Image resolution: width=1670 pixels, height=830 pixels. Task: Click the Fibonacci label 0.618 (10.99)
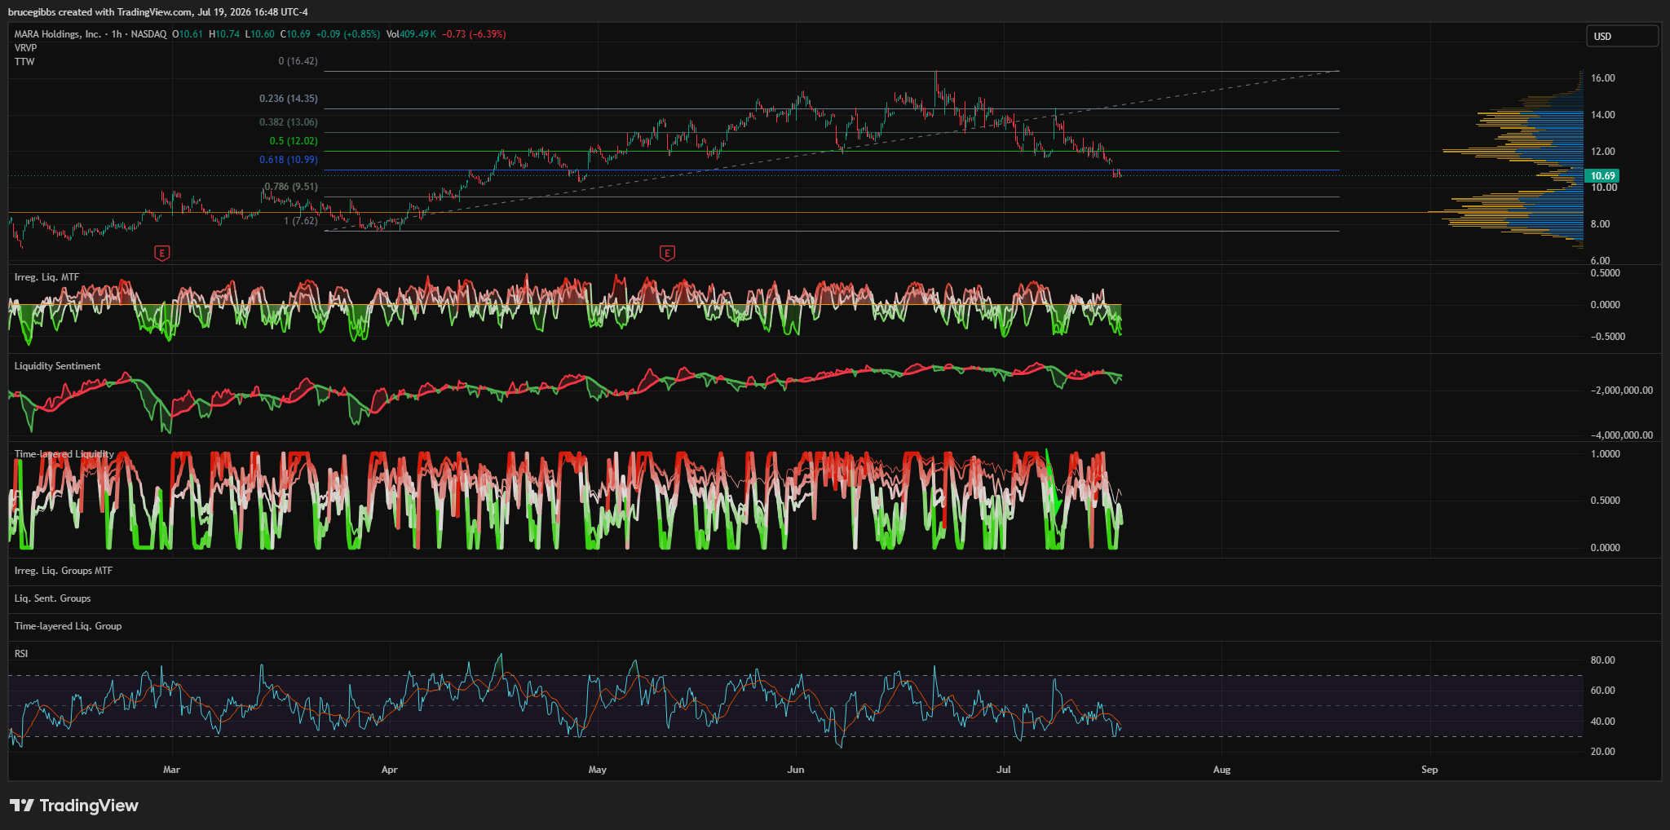289,160
